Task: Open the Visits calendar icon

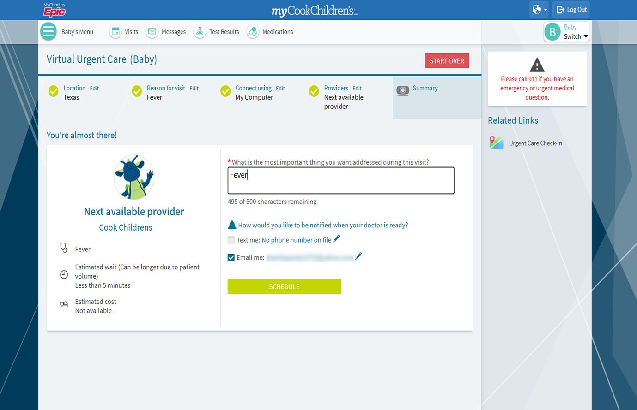Action: (115, 32)
